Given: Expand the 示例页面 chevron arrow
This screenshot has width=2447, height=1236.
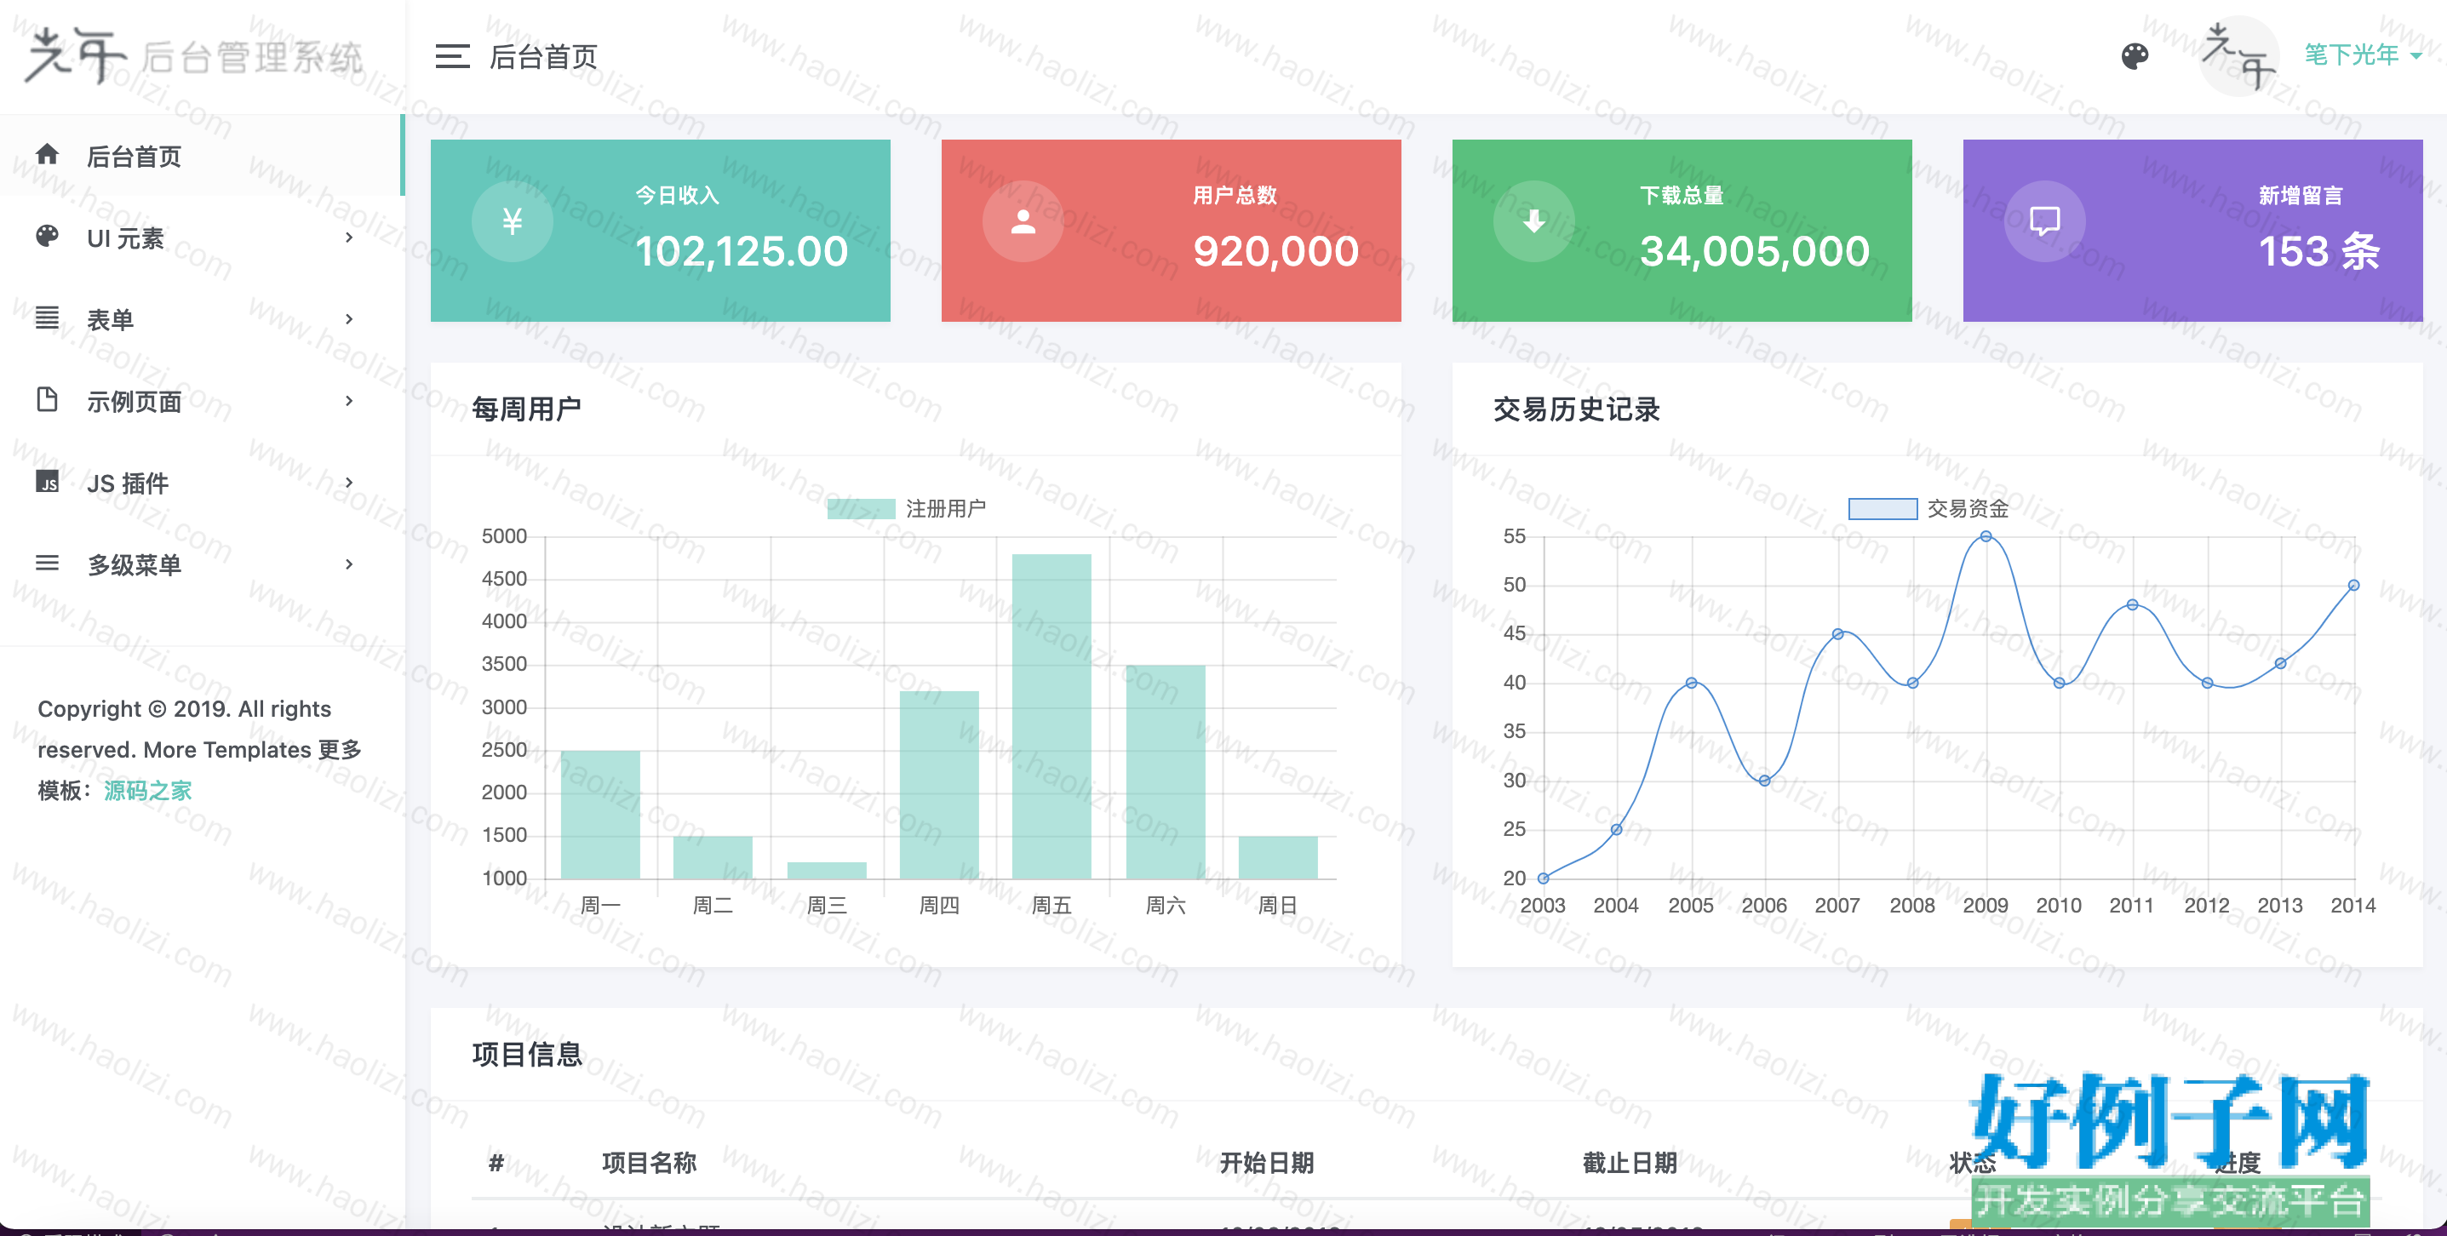Looking at the screenshot, I should pos(350,401).
